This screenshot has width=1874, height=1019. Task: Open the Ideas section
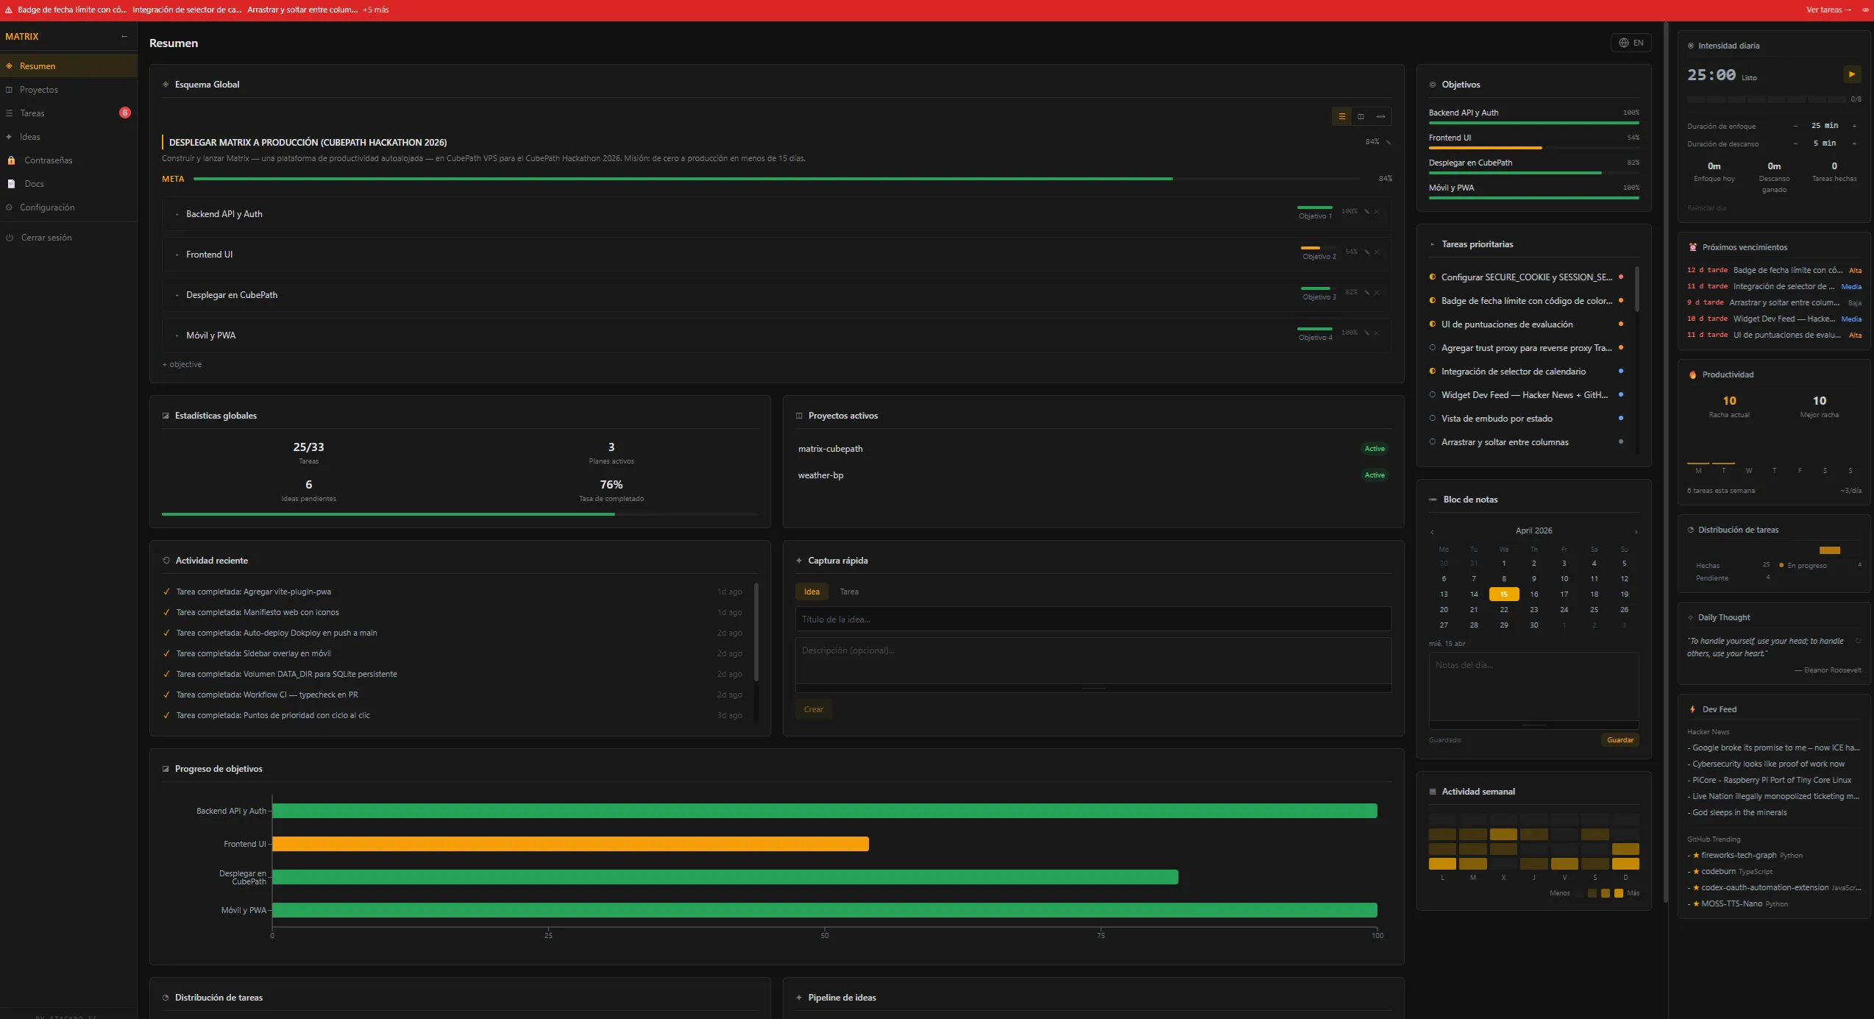tap(29, 136)
